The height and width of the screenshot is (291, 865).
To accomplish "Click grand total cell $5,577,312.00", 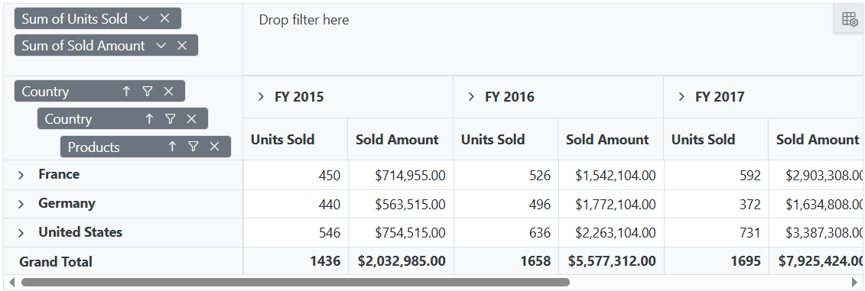I will (x=610, y=261).
